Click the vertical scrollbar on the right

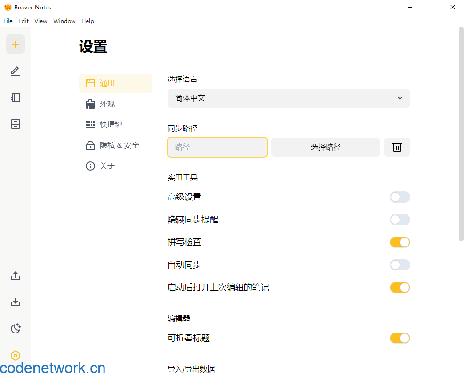tap(461, 134)
